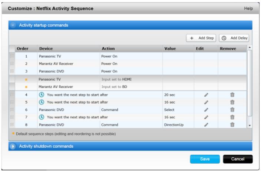Screen dimensions: 261x171
Task: Grab the drag handle for step 4
Action: coord(12,95)
